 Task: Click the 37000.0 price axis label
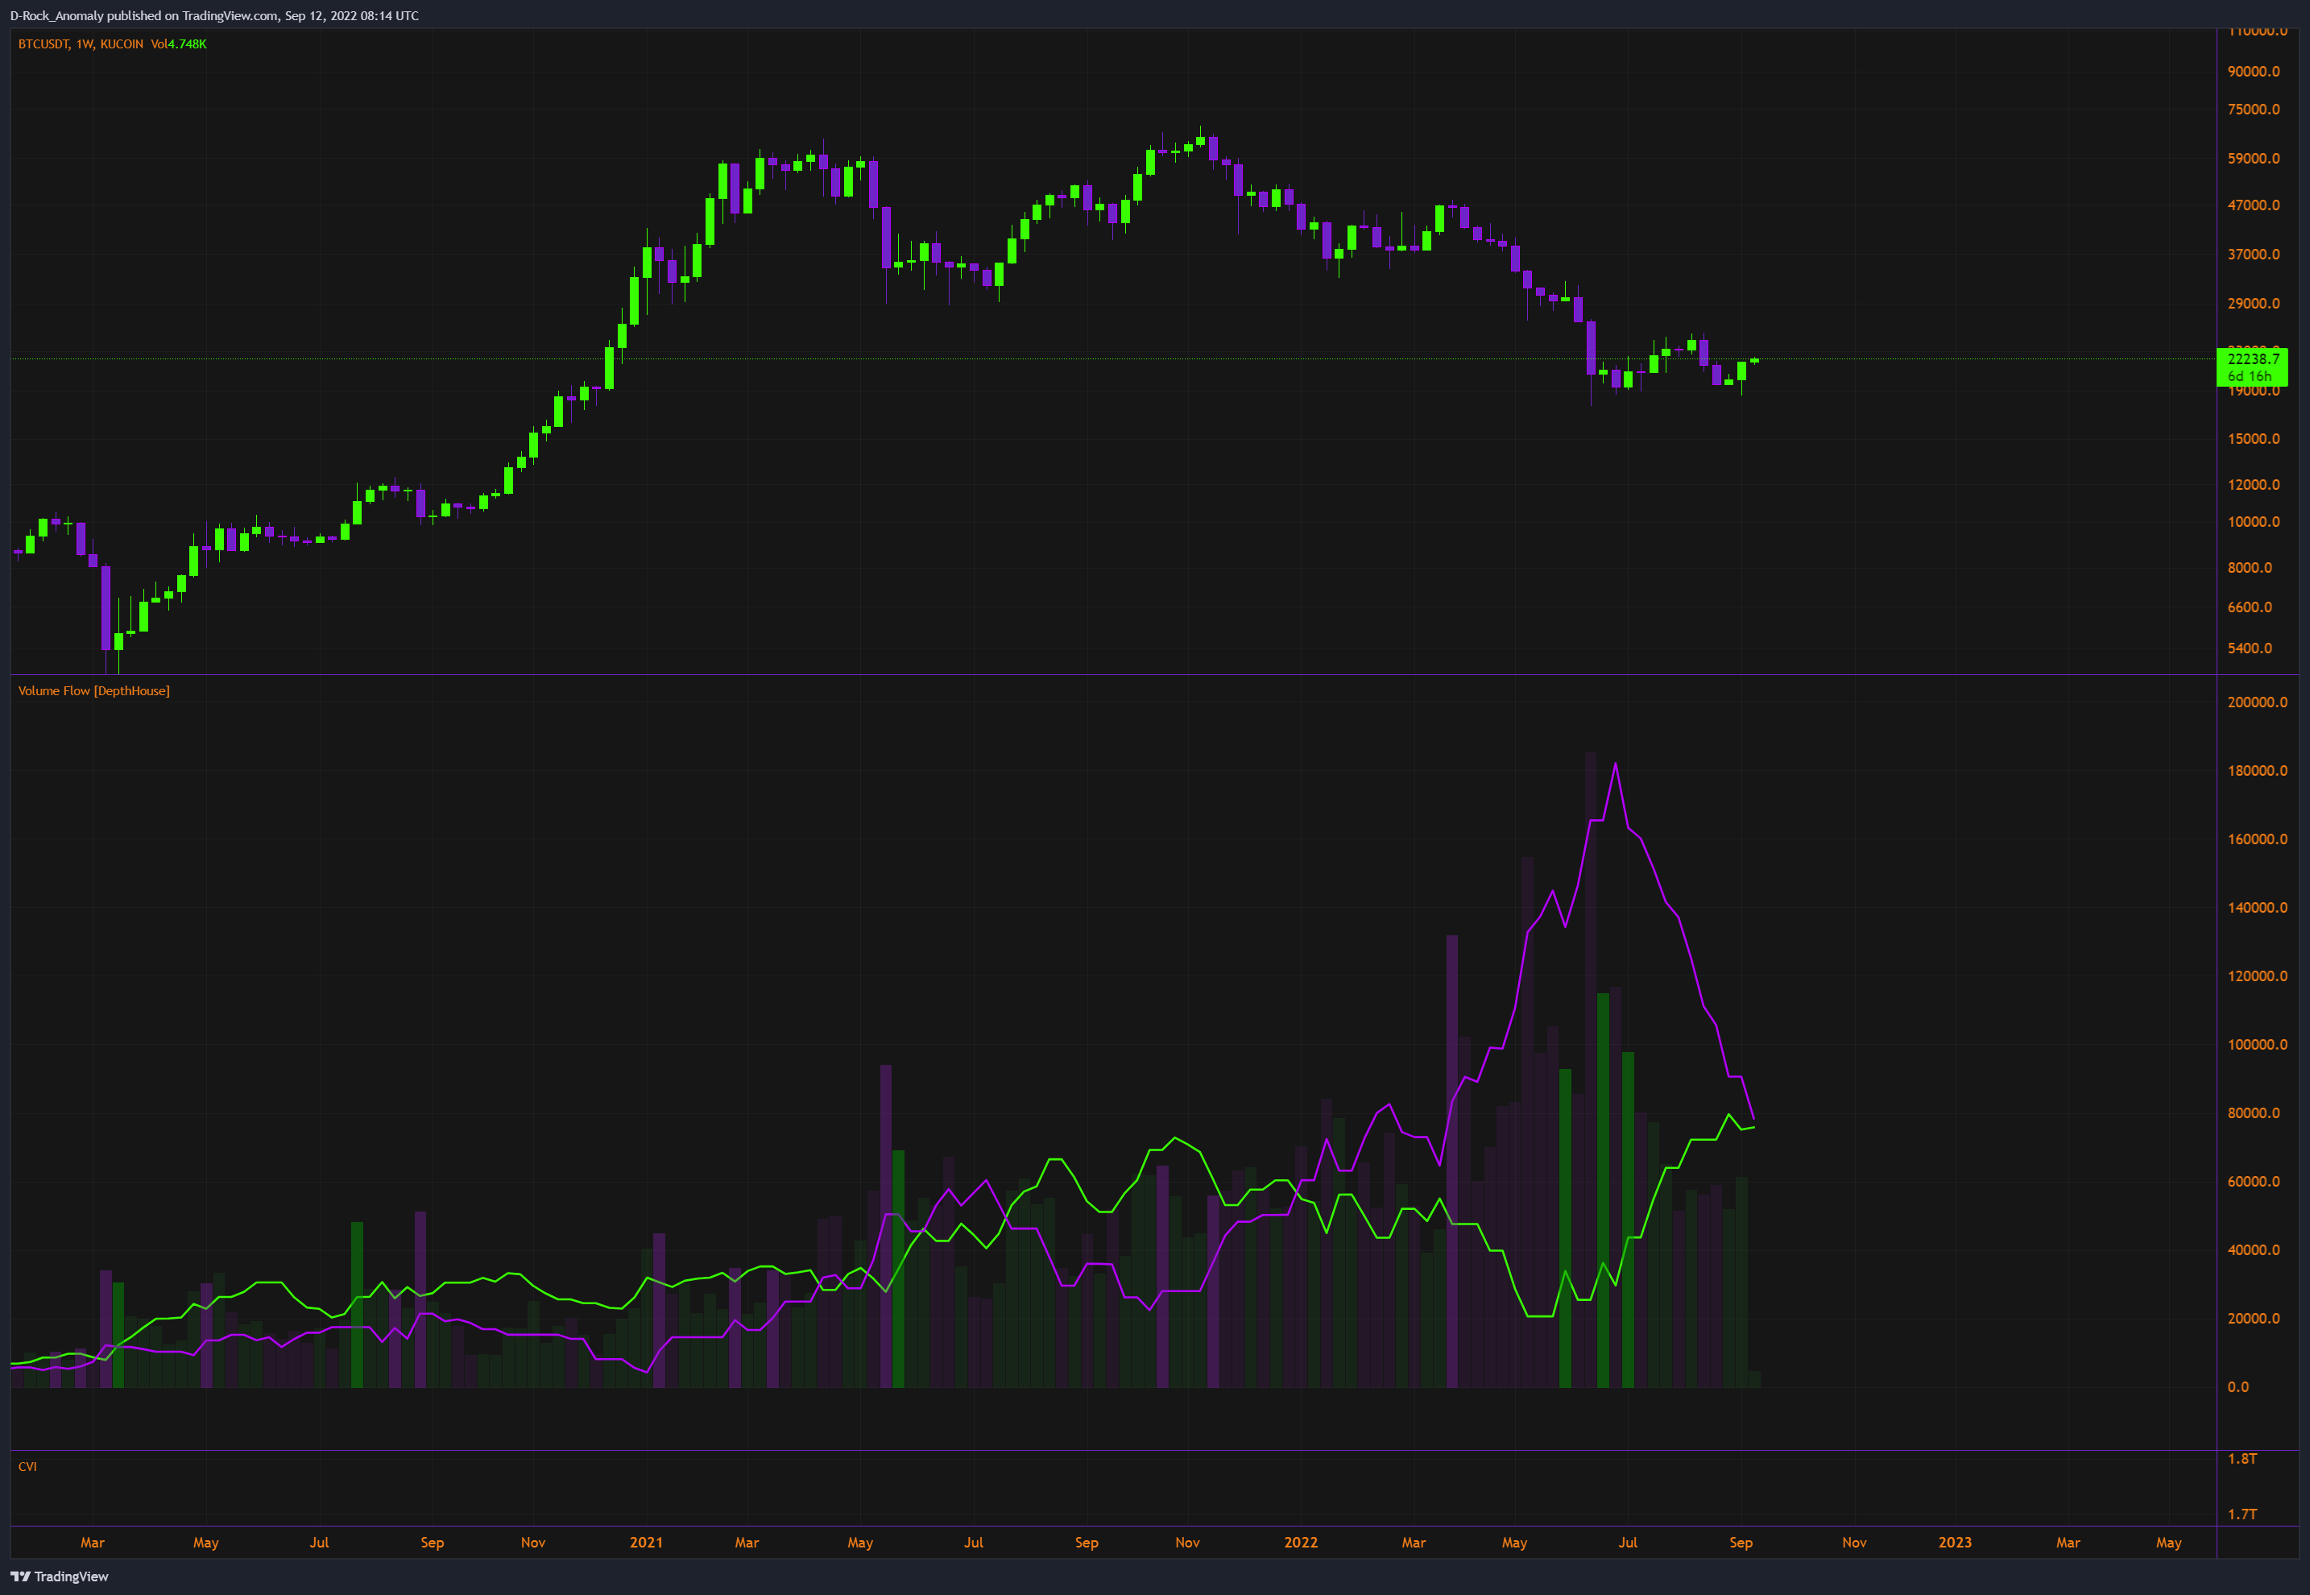pos(2254,254)
